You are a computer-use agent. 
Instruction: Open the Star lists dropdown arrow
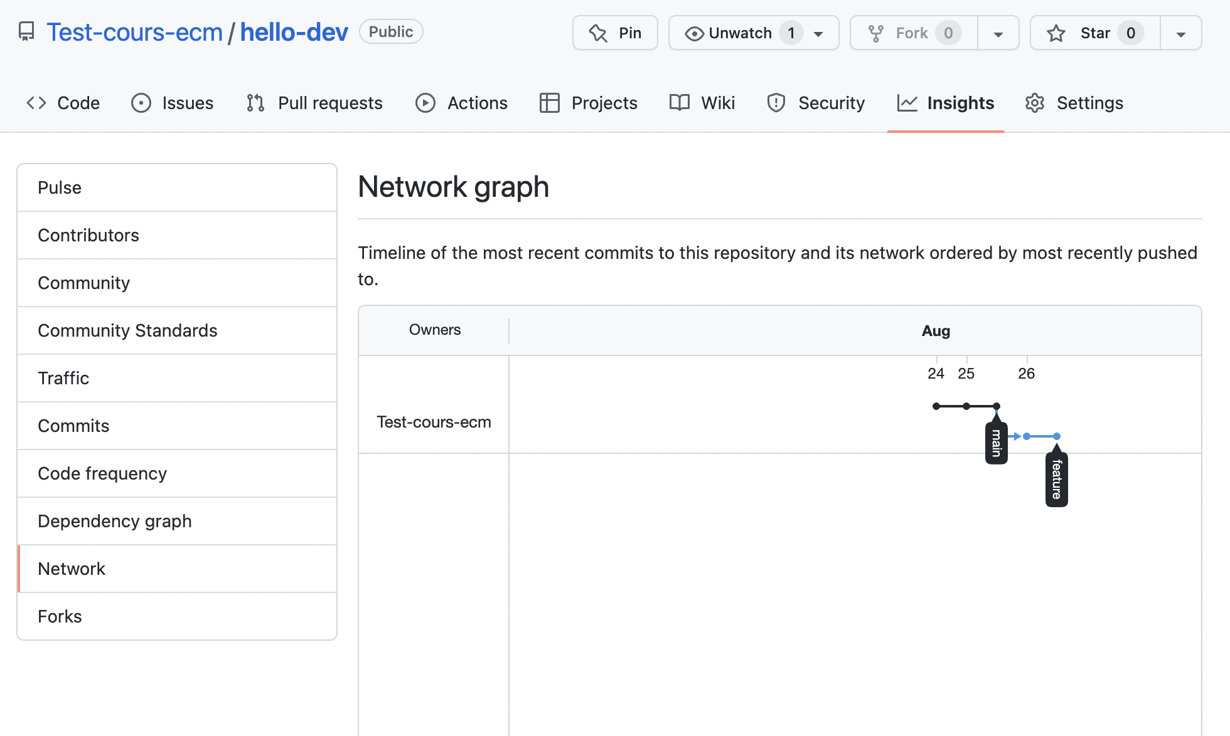[1180, 33]
